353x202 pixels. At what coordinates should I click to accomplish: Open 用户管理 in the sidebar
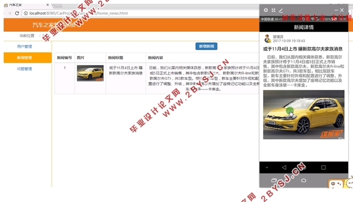coord(24,47)
